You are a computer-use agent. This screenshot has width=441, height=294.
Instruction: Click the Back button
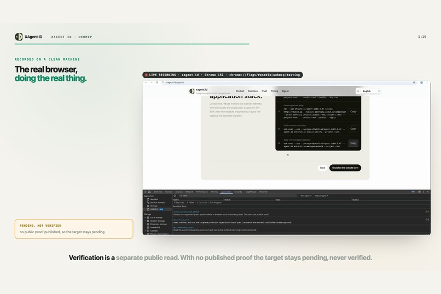point(323,168)
